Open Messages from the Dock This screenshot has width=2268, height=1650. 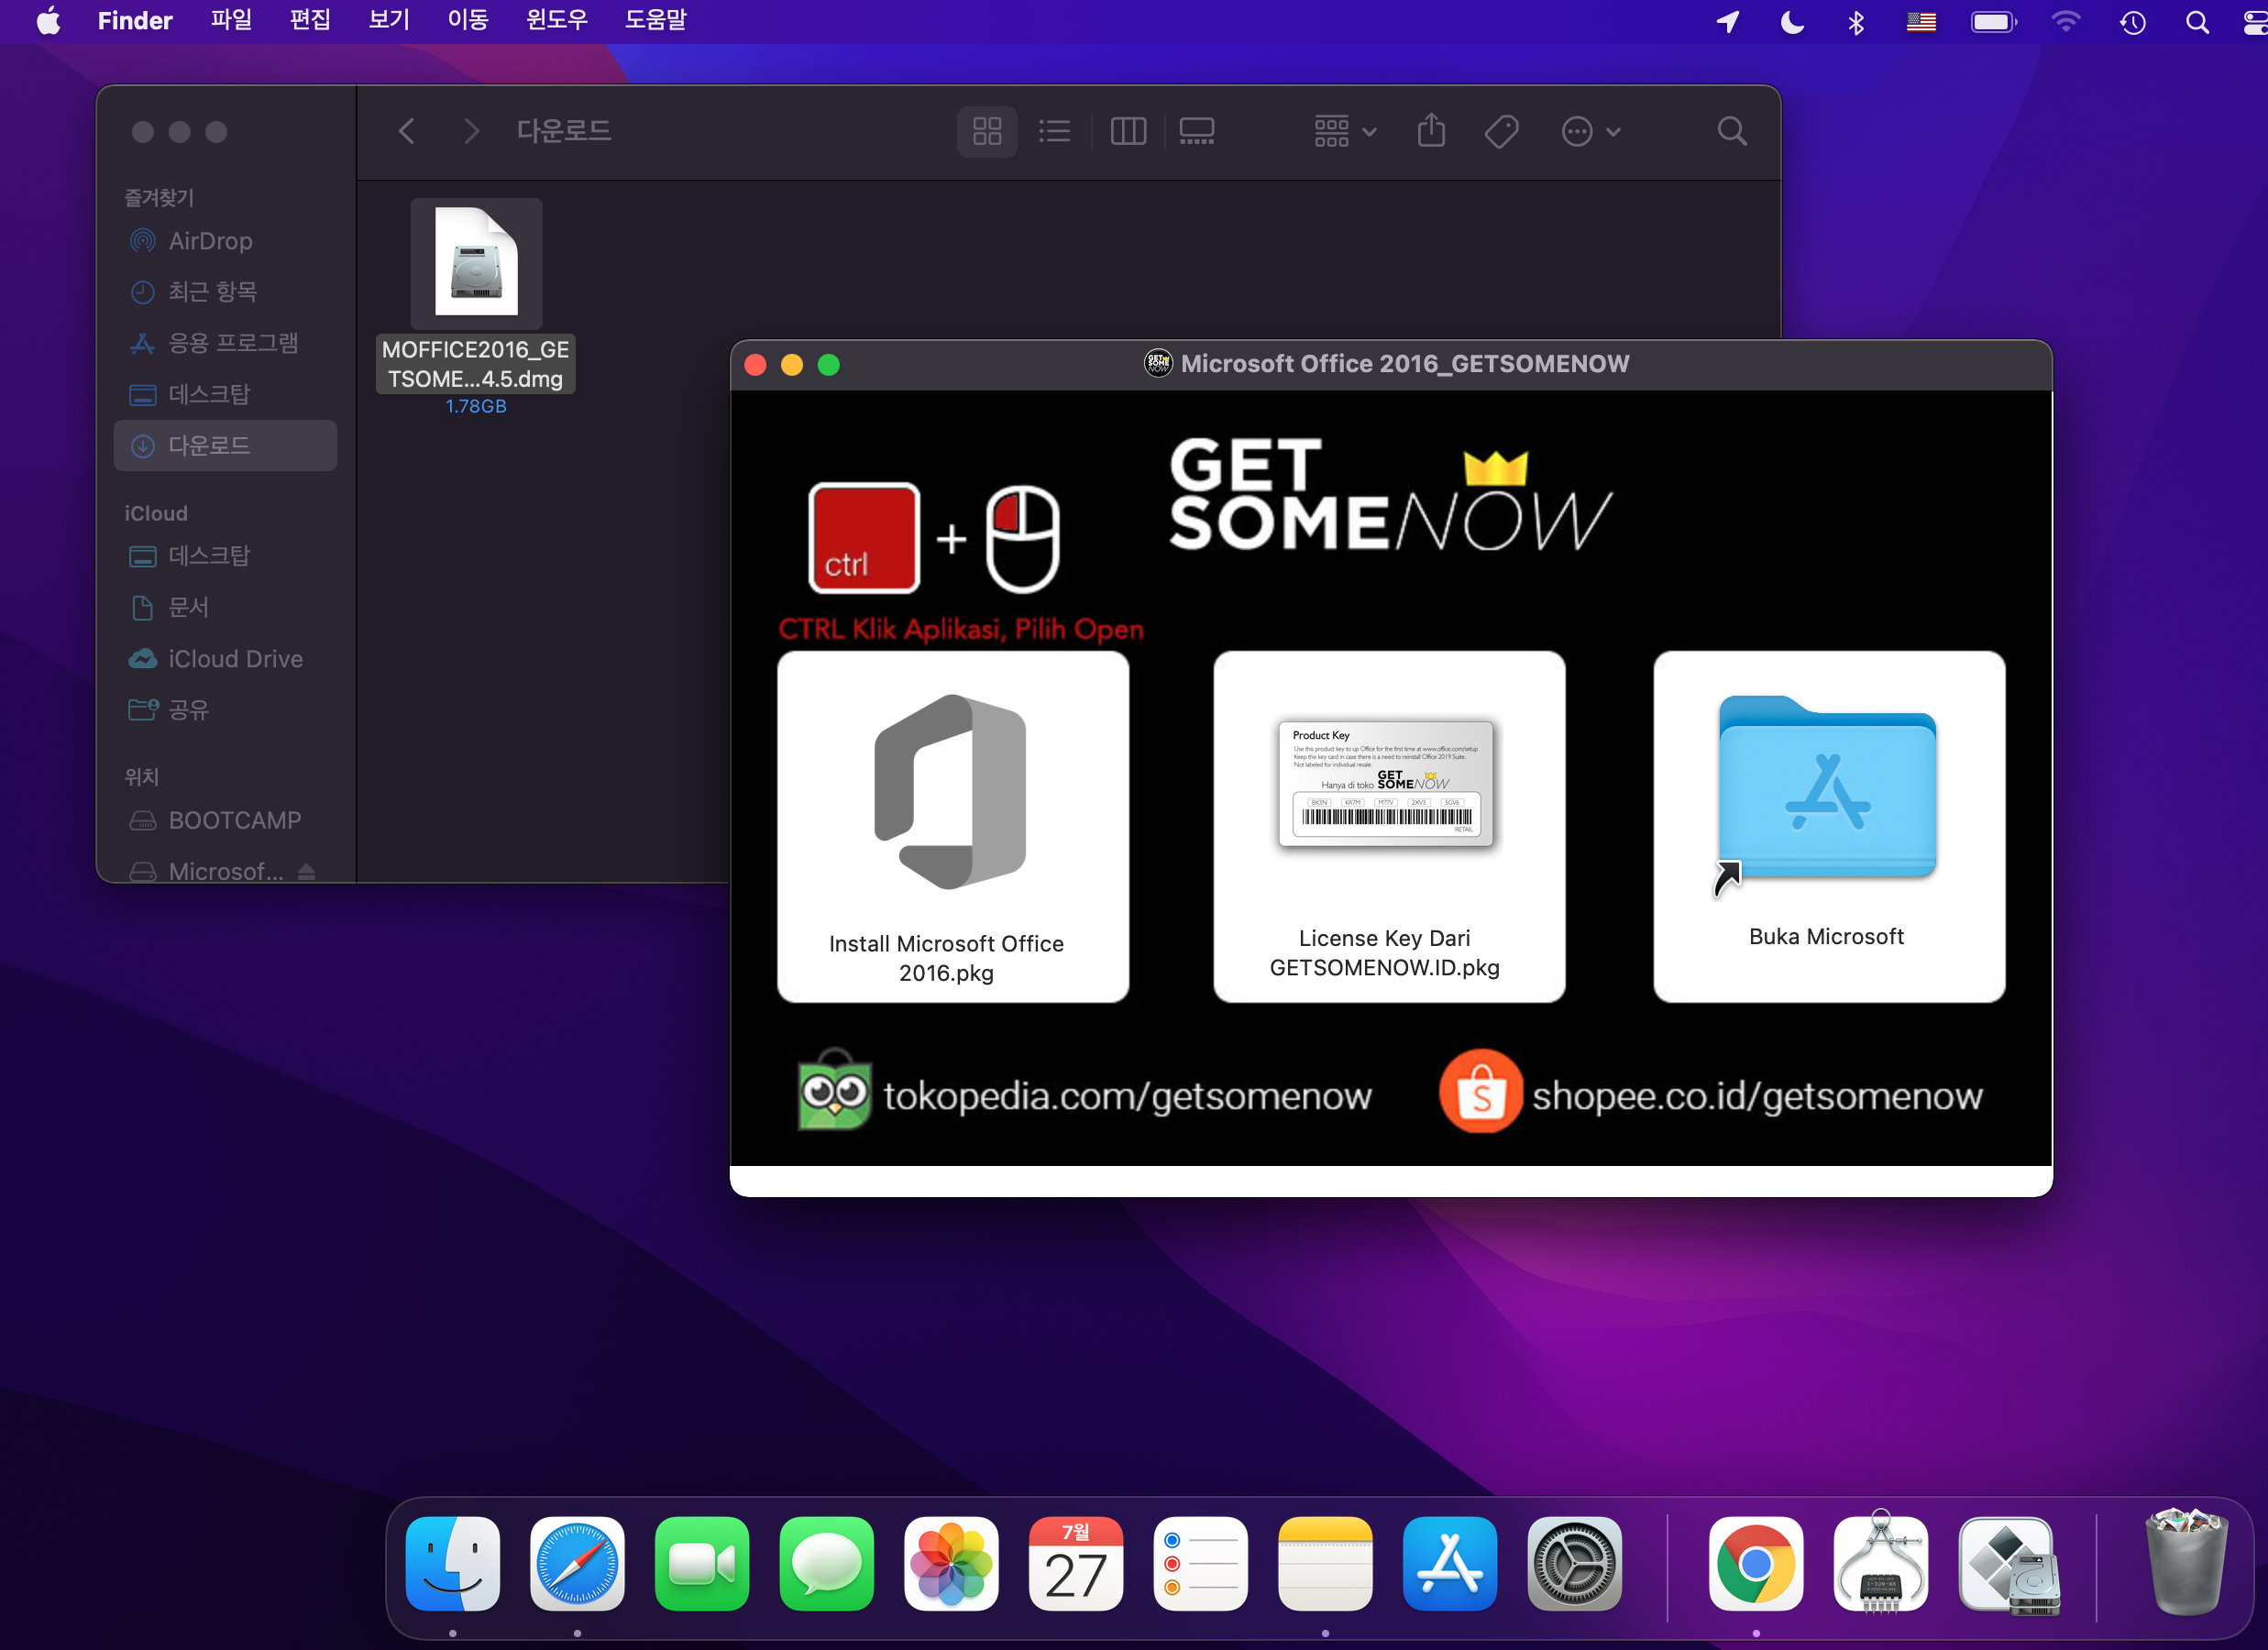[x=827, y=1564]
